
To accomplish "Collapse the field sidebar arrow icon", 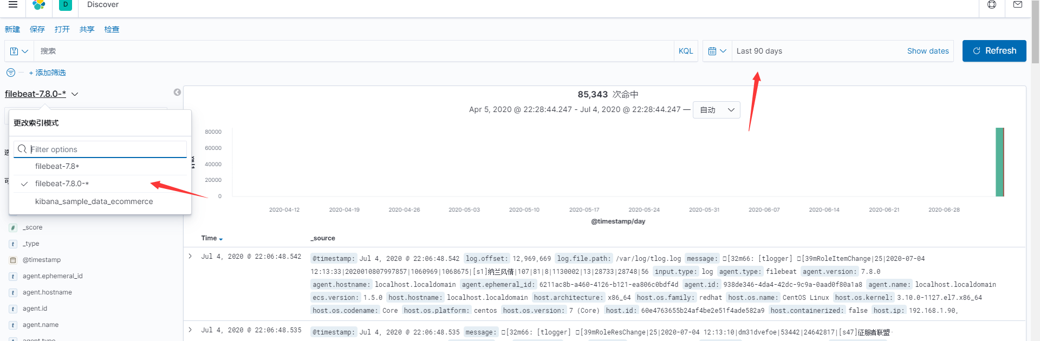I will [177, 93].
